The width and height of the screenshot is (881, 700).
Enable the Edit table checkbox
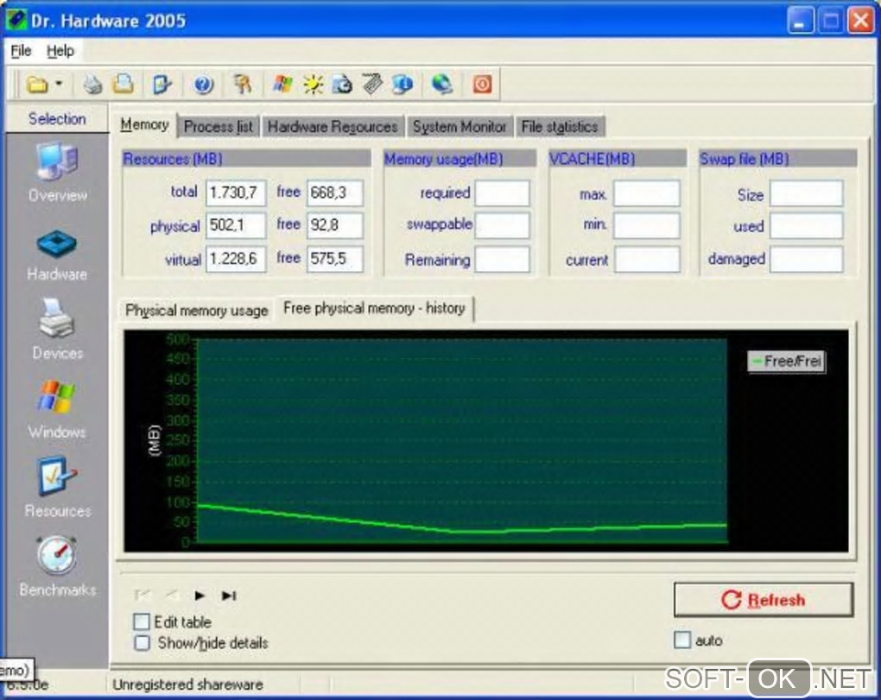[x=142, y=622]
